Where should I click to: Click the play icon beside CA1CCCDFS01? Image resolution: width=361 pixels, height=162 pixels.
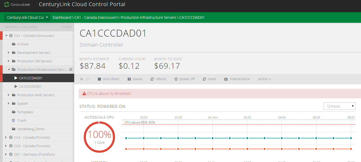click(x=16, y=86)
